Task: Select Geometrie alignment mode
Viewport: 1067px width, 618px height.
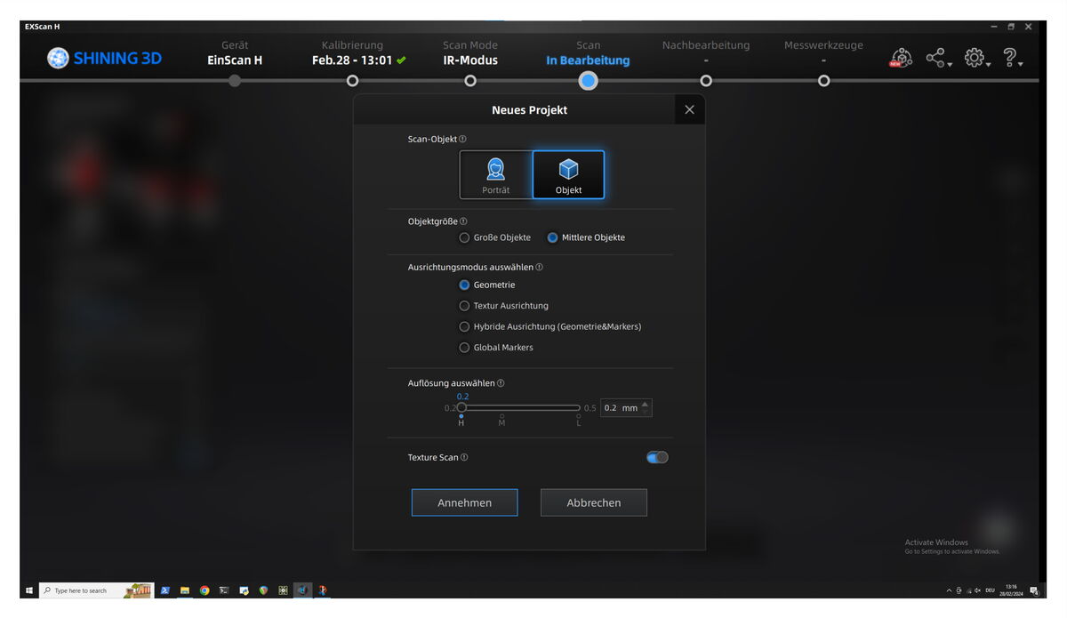Action: coord(486,285)
